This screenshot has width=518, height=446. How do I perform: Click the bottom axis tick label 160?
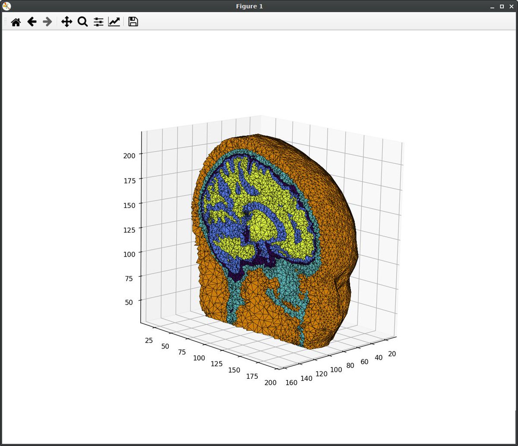click(x=291, y=383)
